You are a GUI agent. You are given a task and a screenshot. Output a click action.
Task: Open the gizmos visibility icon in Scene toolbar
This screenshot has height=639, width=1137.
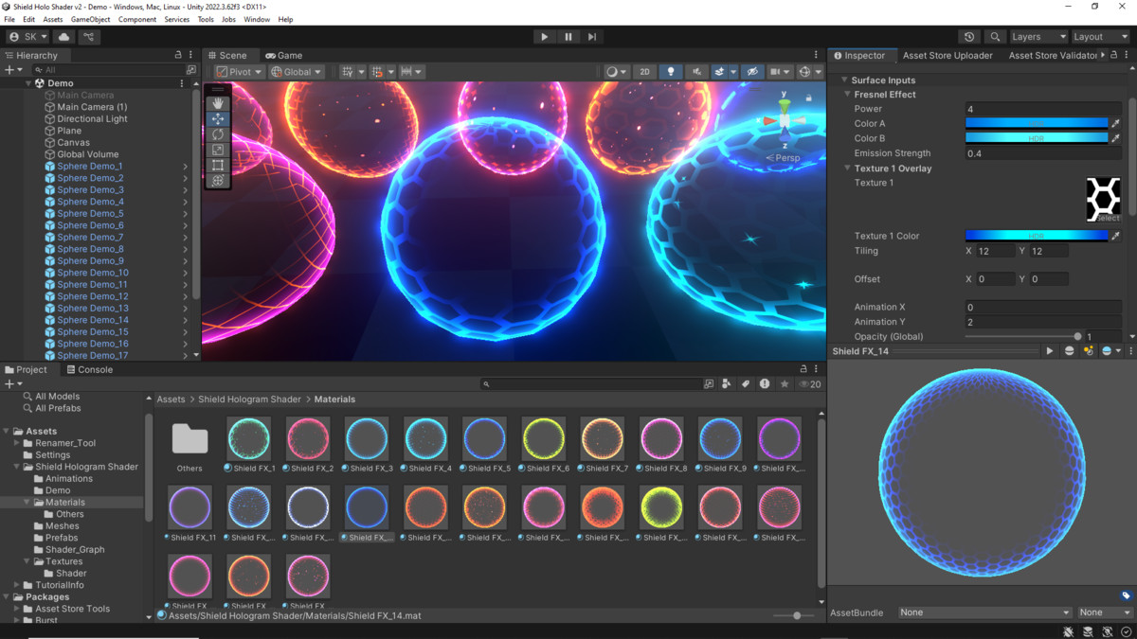pyautogui.click(x=804, y=71)
